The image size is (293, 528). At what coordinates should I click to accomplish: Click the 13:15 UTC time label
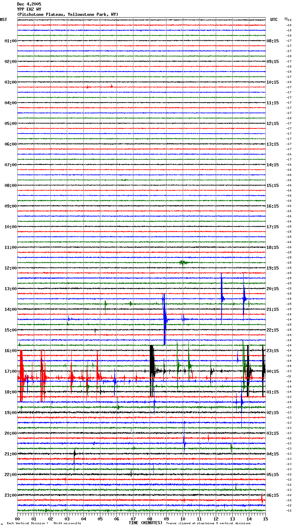pos(273,144)
